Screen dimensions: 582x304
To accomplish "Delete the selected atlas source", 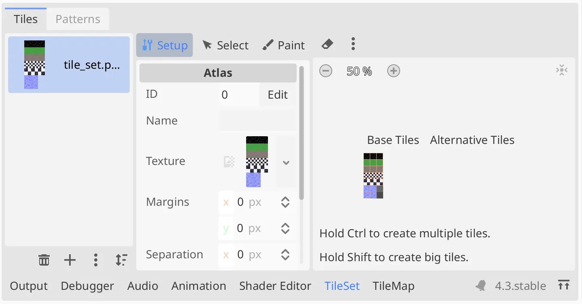I will tap(44, 260).
